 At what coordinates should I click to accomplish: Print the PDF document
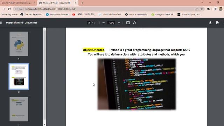(x=217, y=23)
